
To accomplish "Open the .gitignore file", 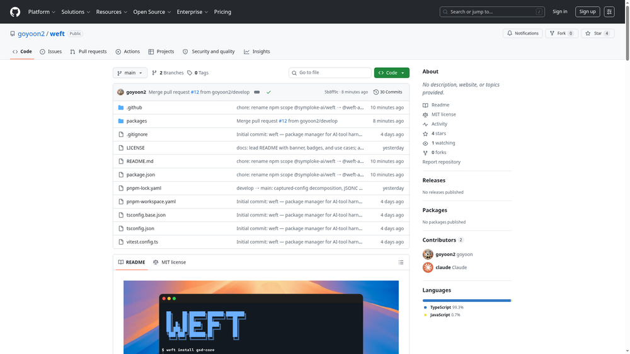I will (x=137, y=135).
